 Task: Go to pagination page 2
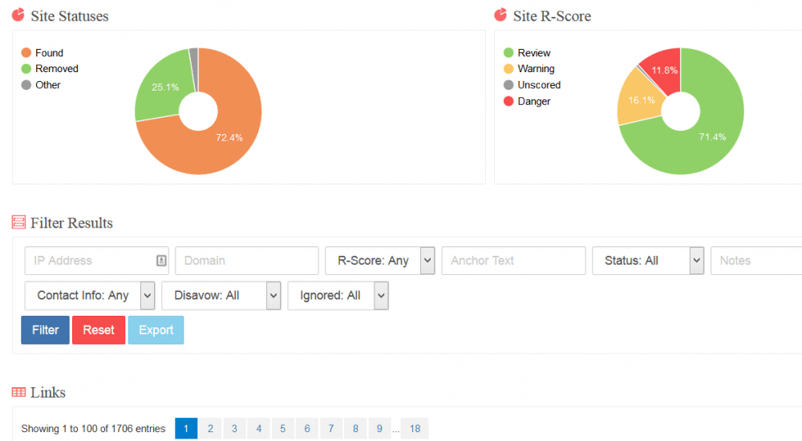tap(210, 428)
